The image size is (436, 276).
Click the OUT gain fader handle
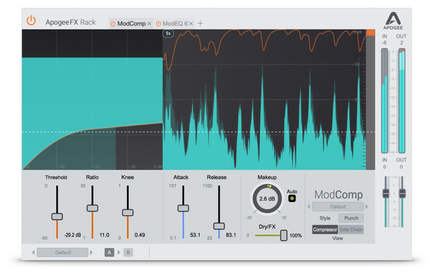[x=402, y=194]
